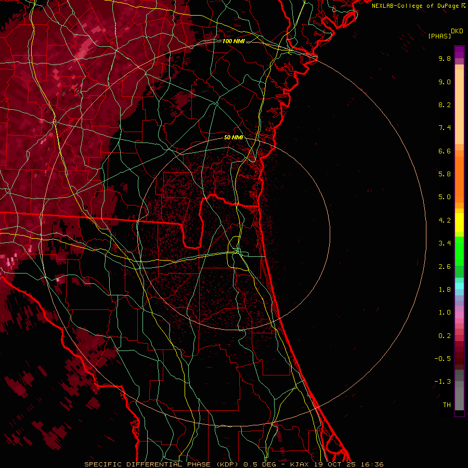Click the purple top band of color bar
This screenshot has width=468, height=468.
point(459,52)
